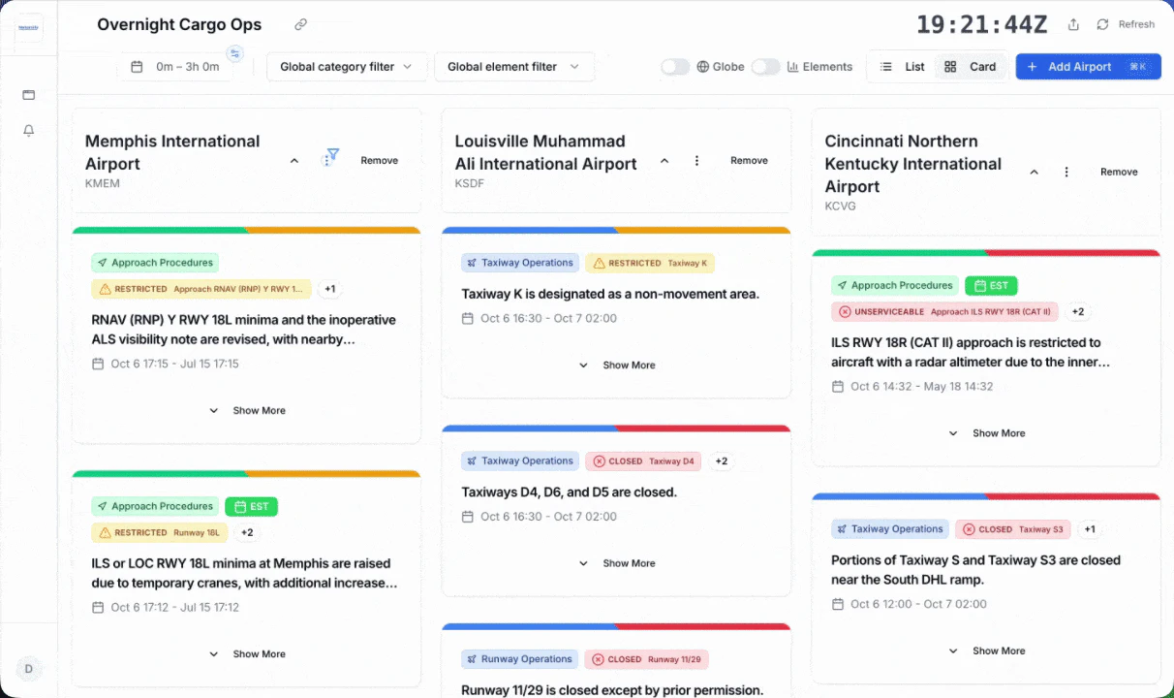Select the Card view tab
This screenshot has height=698, width=1174.
click(x=972, y=66)
